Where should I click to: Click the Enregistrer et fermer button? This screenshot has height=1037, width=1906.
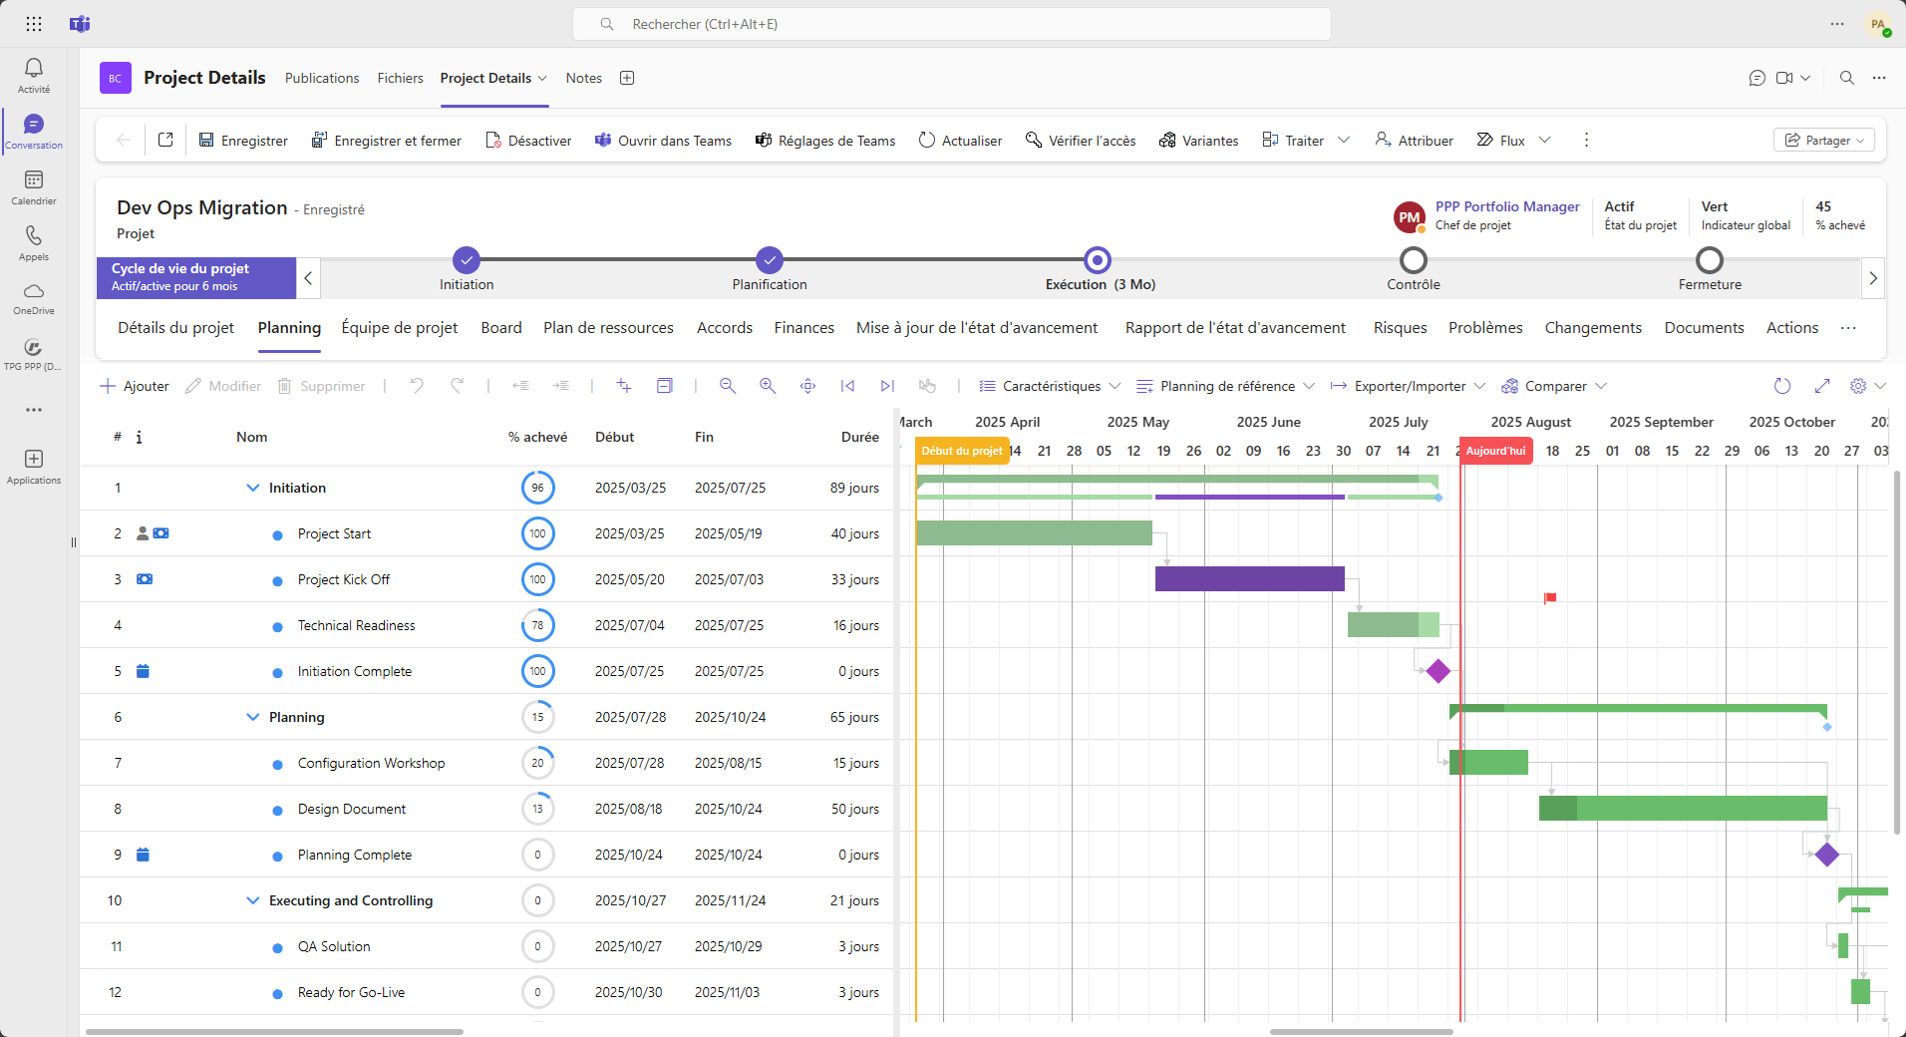coord(386,140)
